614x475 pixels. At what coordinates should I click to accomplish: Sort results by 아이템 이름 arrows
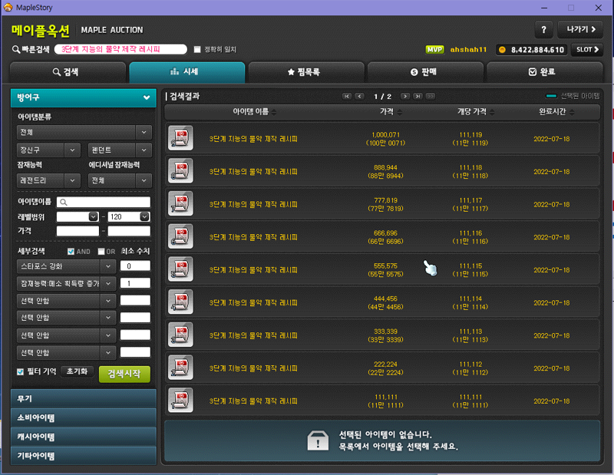(x=274, y=112)
